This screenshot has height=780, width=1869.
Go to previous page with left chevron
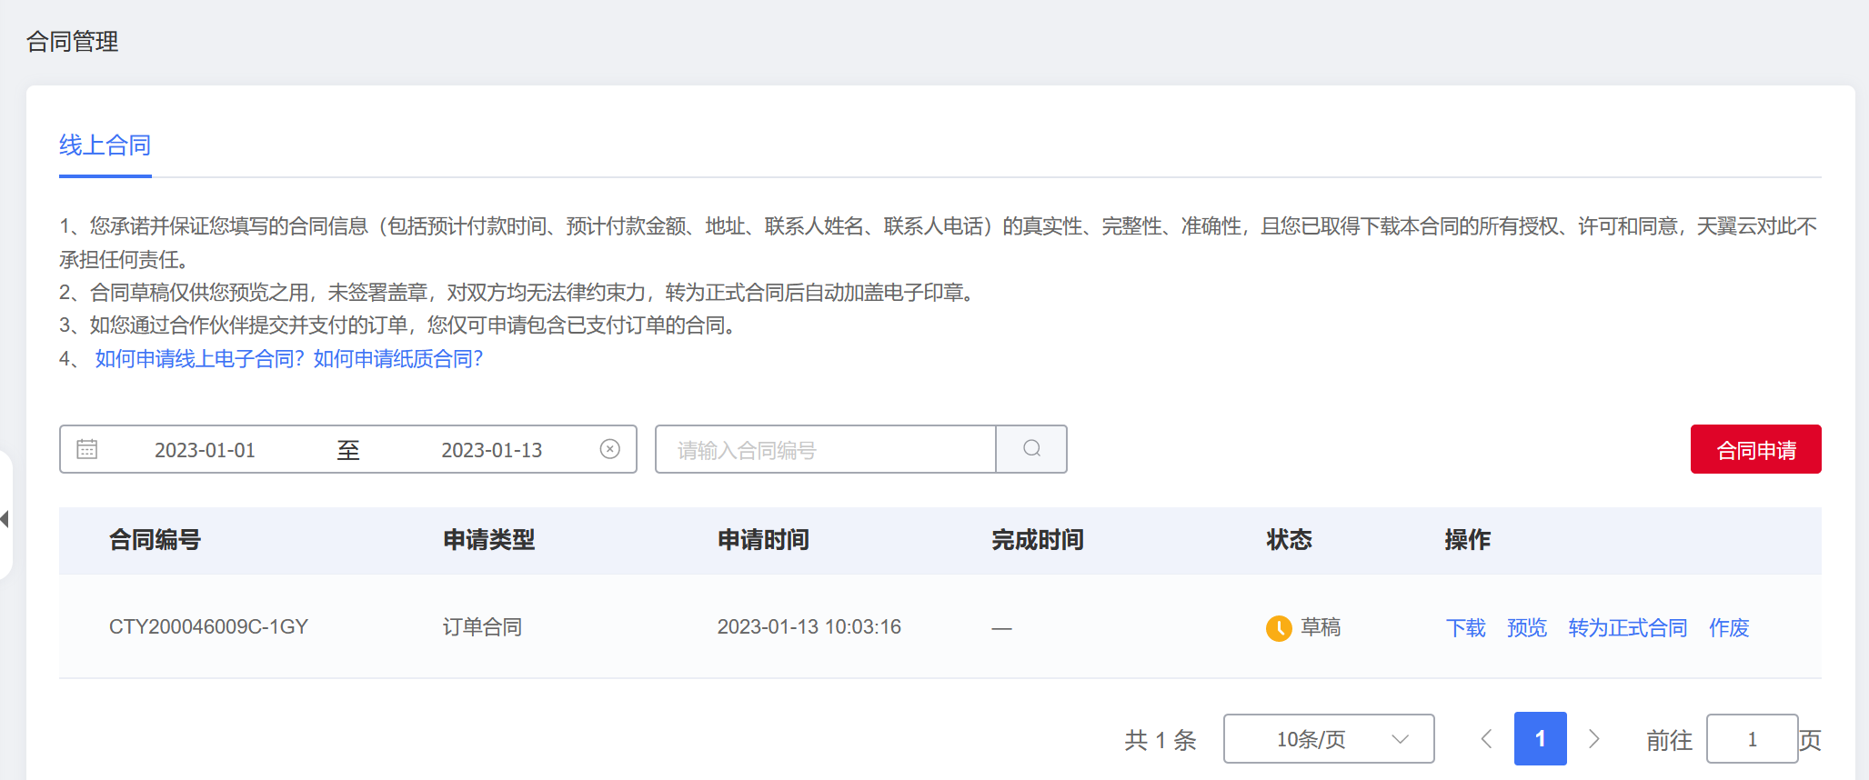[1486, 739]
